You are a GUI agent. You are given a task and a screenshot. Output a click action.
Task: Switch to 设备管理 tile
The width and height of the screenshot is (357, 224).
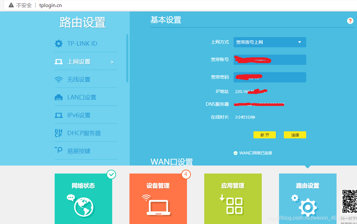(x=158, y=198)
